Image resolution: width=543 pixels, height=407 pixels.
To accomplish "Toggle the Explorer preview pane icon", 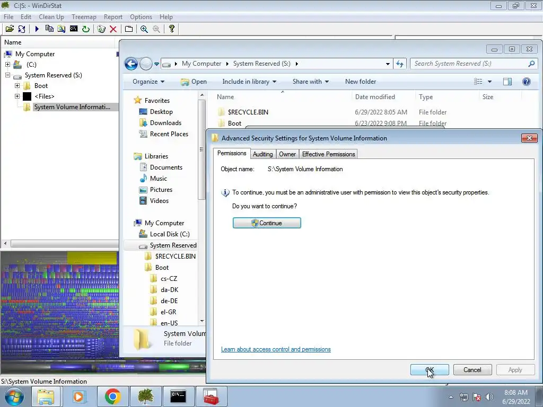I will pos(507,82).
